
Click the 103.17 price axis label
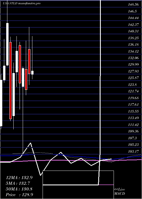[133, 151]
